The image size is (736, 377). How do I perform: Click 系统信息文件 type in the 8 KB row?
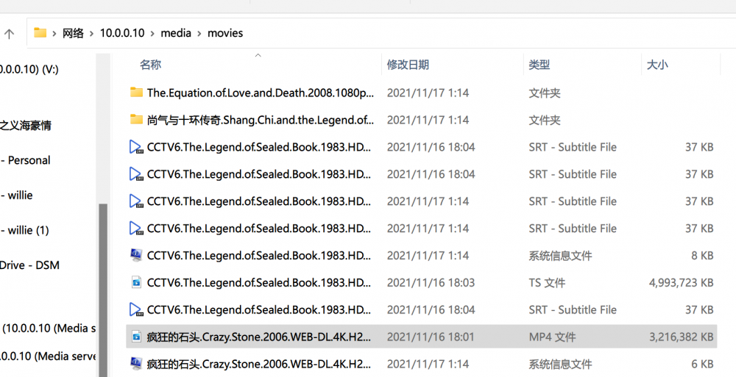pos(560,256)
